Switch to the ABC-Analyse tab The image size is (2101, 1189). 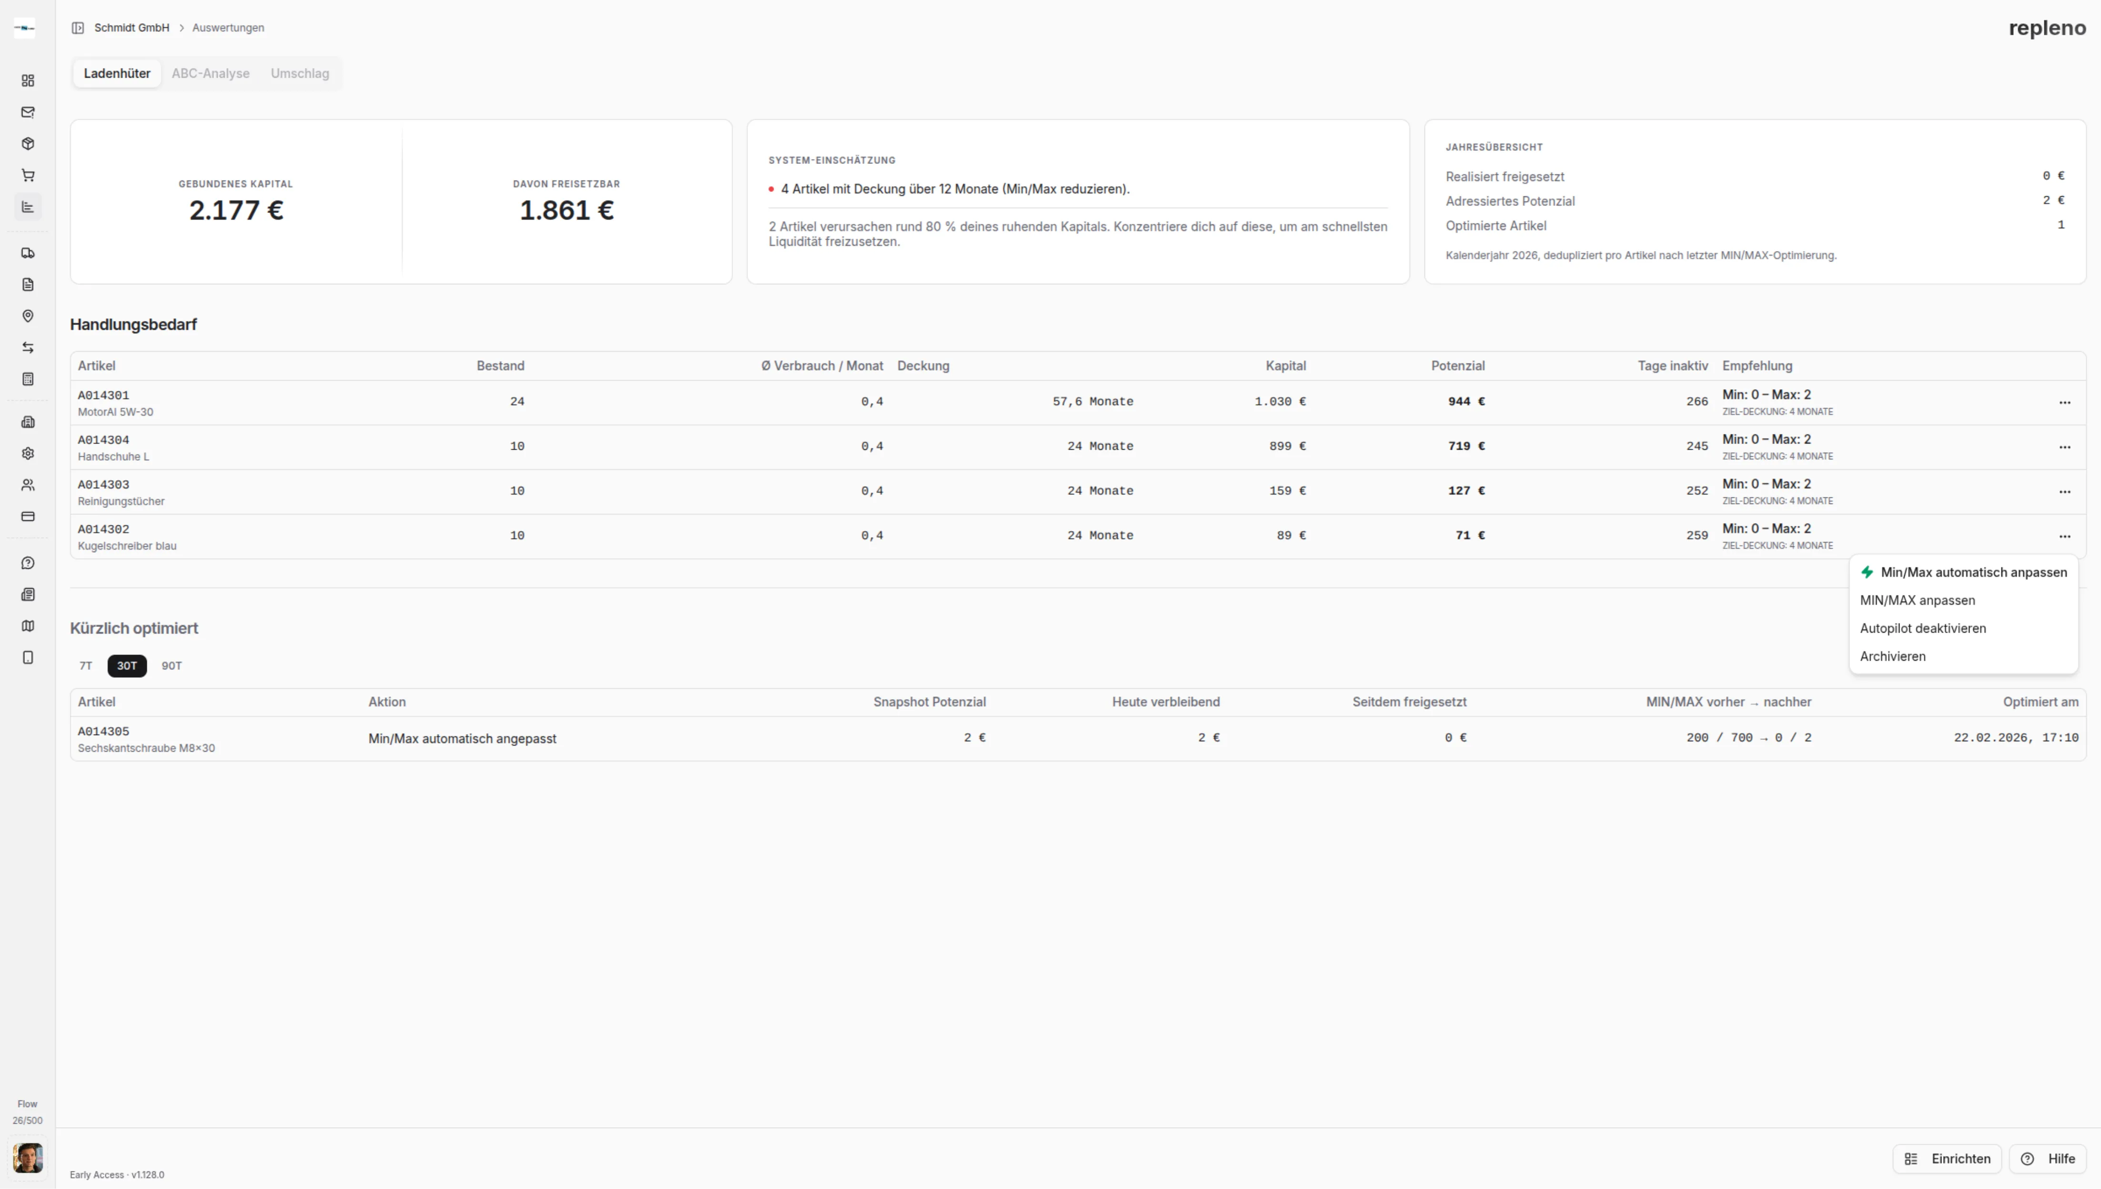[x=210, y=73]
